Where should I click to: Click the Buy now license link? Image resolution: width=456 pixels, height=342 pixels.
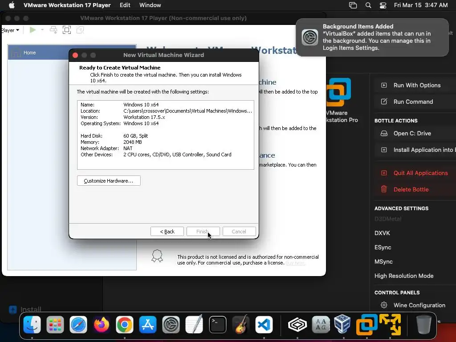pos(295,263)
